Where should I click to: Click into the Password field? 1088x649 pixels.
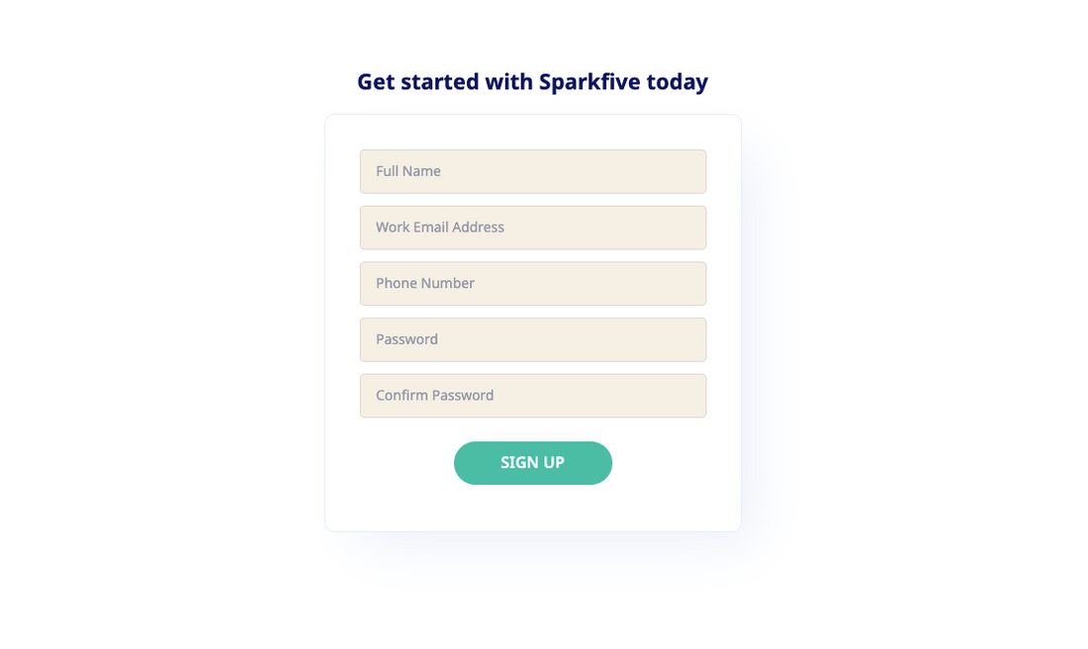(532, 339)
